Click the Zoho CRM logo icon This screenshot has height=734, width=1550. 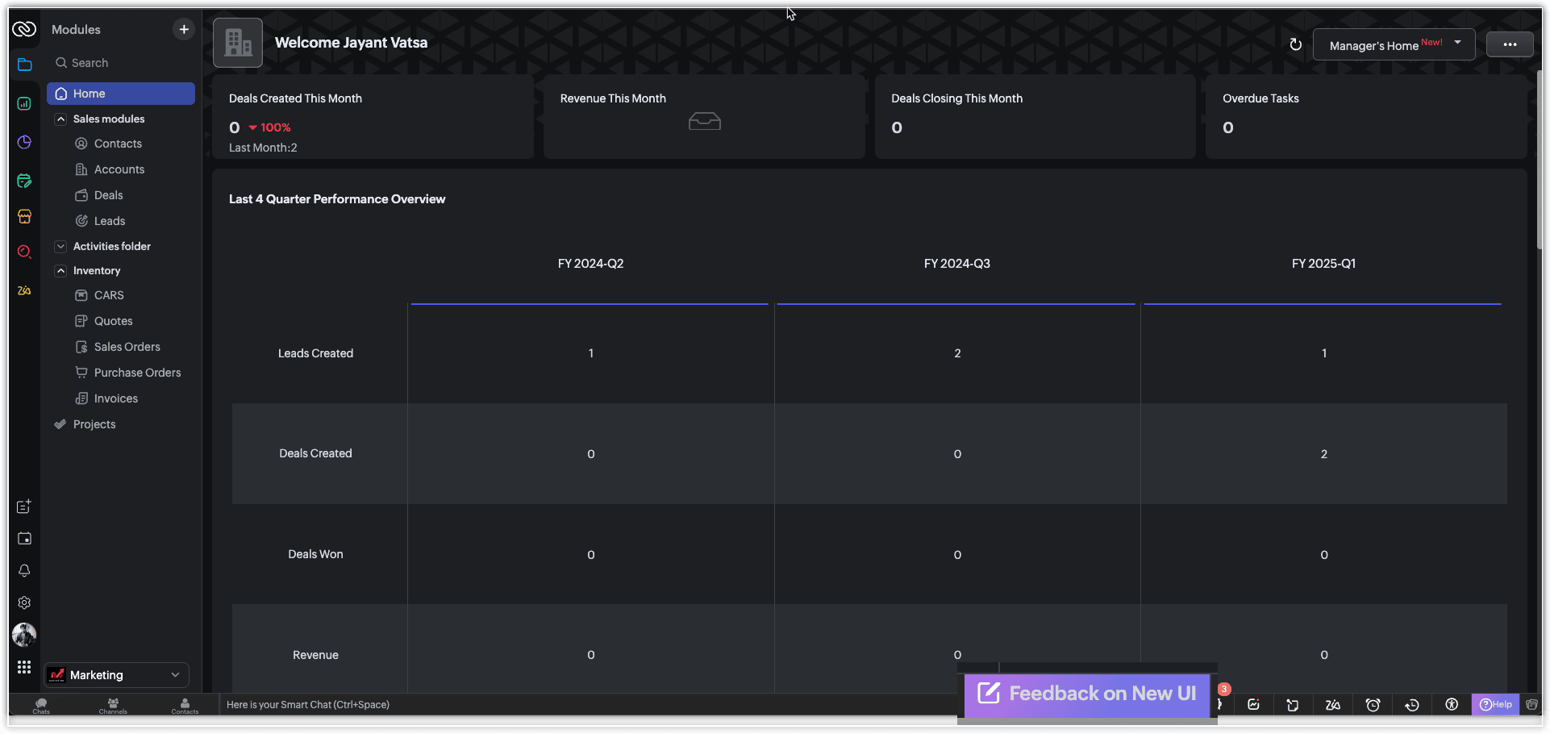tap(24, 30)
